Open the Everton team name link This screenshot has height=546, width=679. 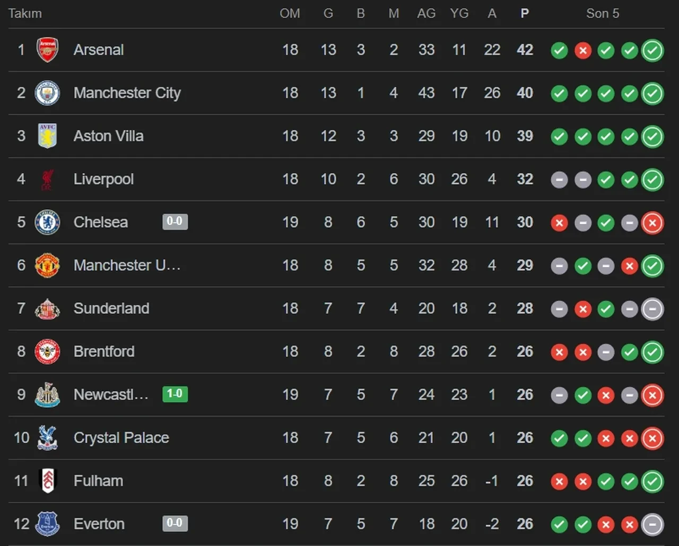99,524
